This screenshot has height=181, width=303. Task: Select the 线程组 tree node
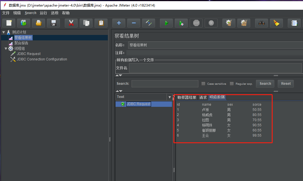19,48
